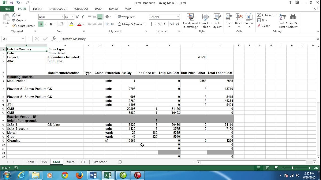Apply accounting dollar number format
The width and height of the screenshot is (321, 180).
click(152, 24)
